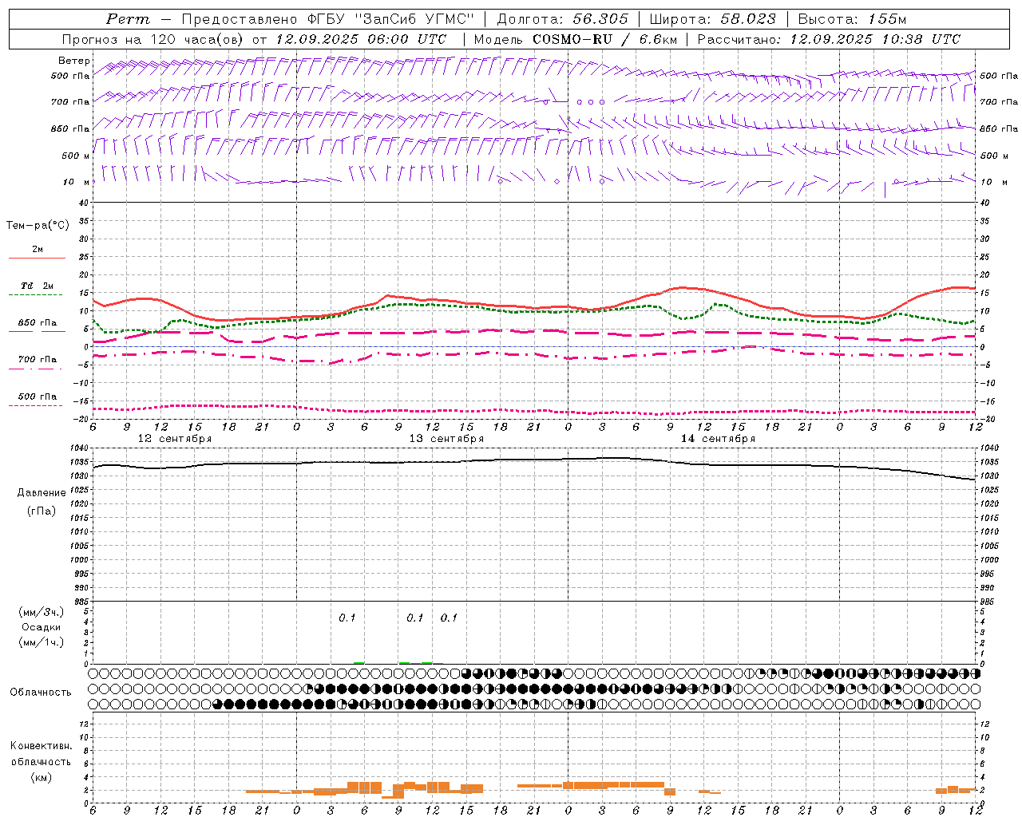Click the '(мм/1ч.)' precipitation unit label
1022x817 pixels.
[x=41, y=642]
